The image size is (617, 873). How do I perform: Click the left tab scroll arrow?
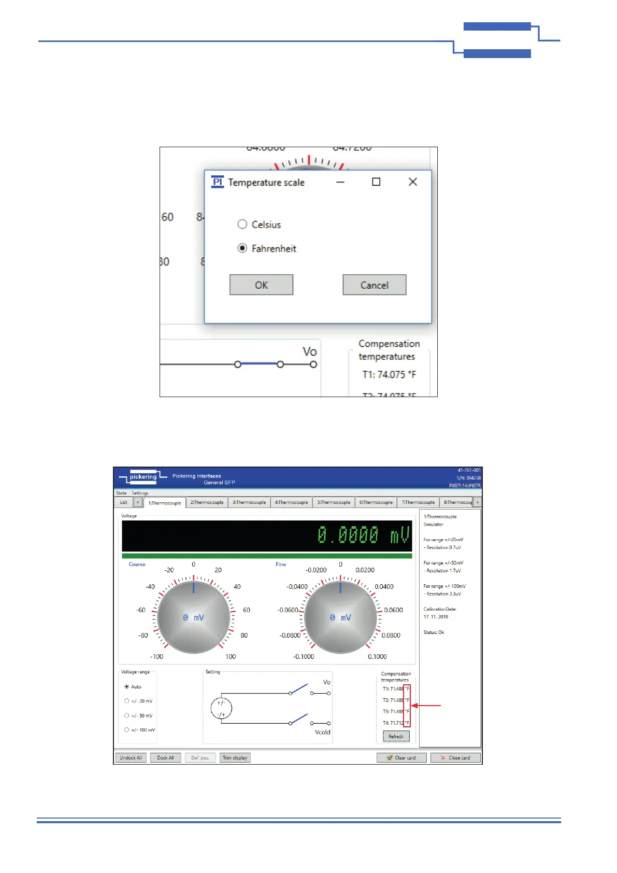(x=138, y=502)
